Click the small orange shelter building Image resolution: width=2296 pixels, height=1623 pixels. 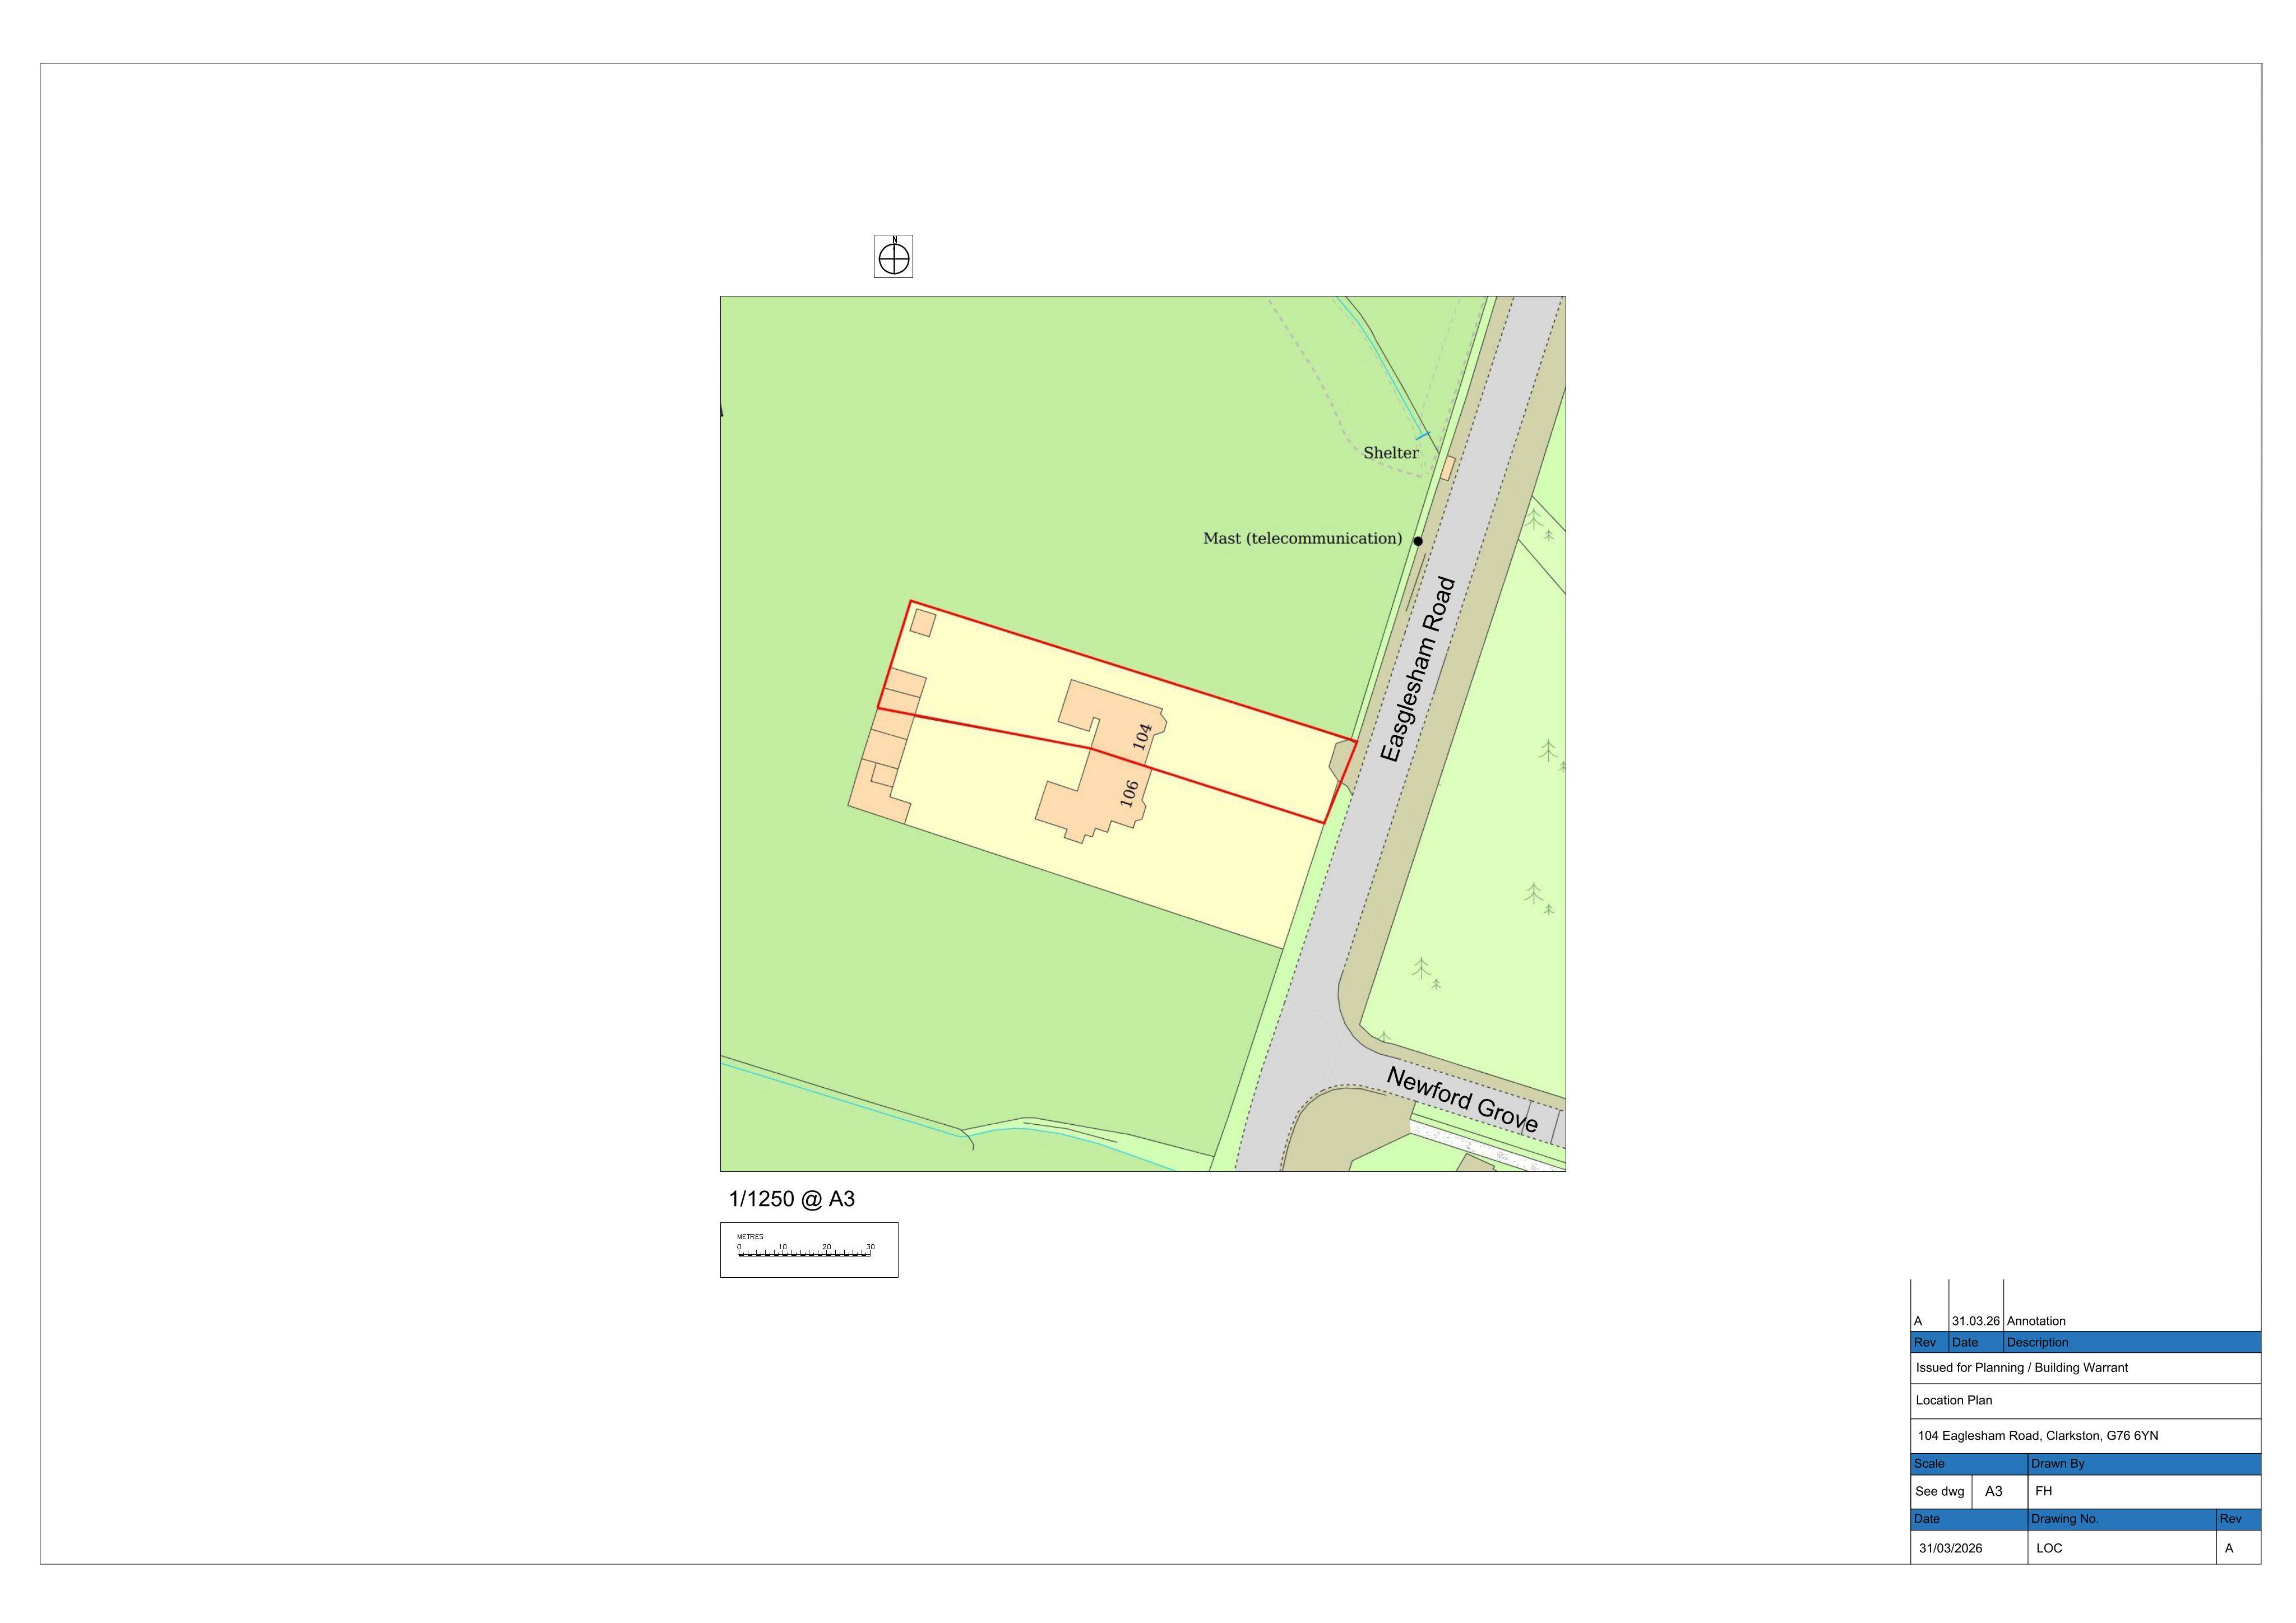click(1448, 468)
